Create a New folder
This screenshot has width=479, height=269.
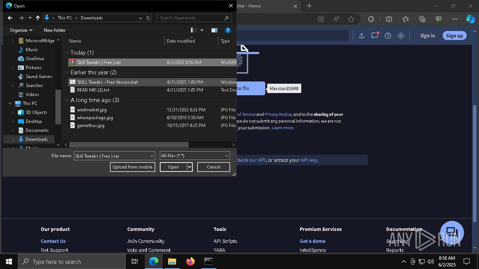click(55, 30)
